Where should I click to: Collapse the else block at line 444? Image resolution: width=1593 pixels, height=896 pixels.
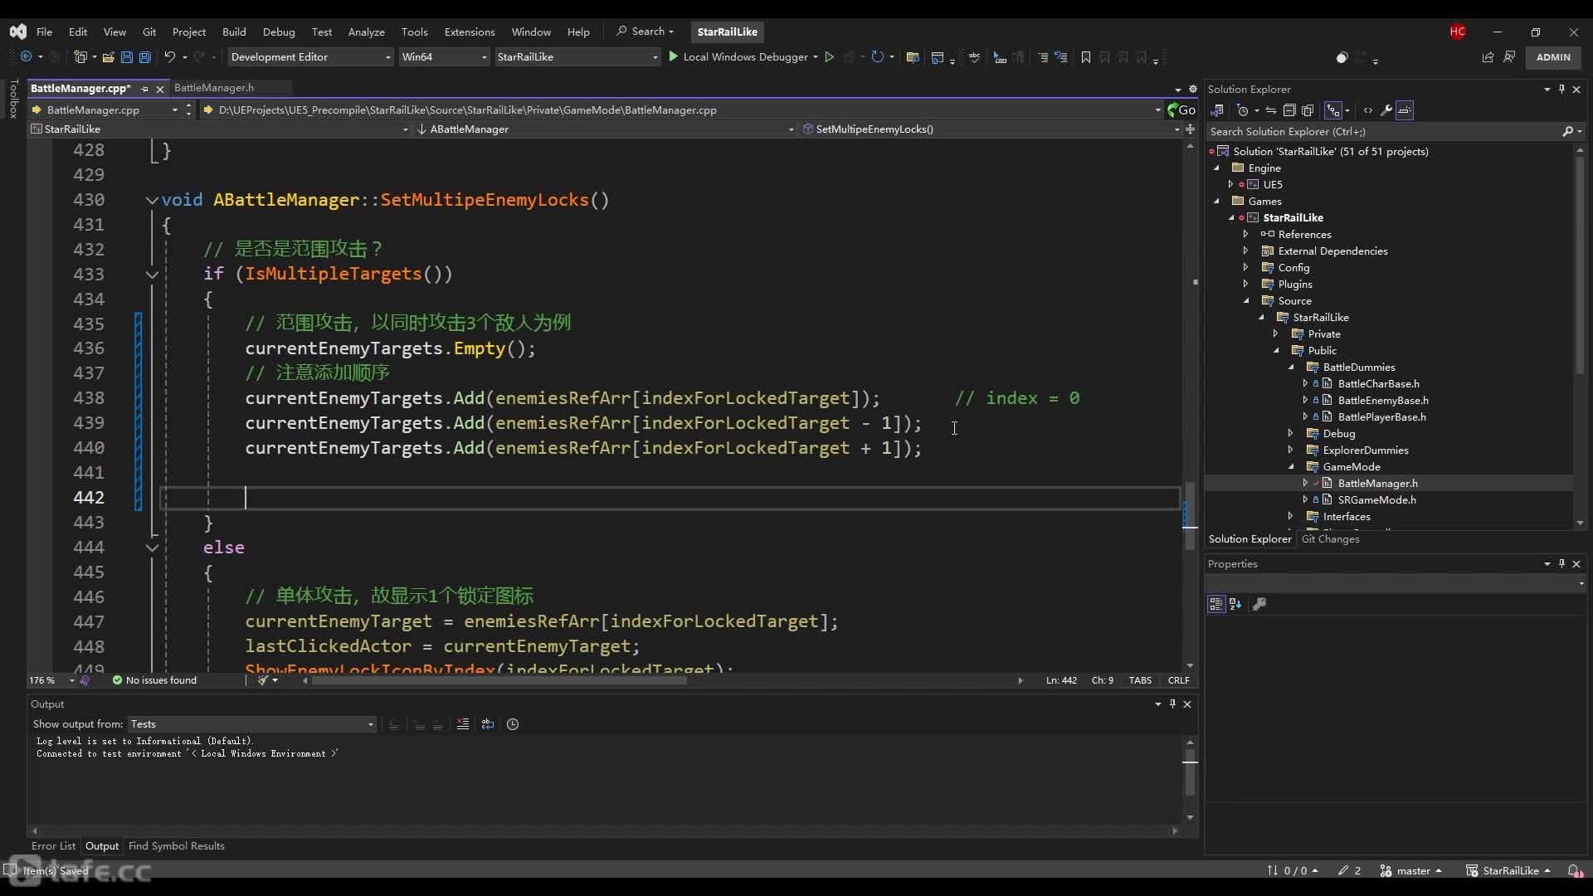tap(152, 548)
